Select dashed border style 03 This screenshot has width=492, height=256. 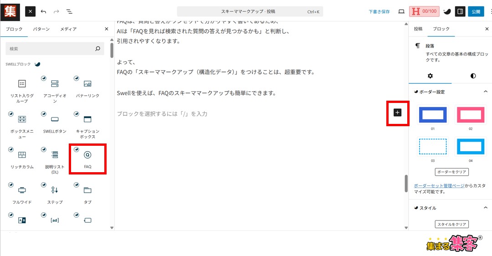point(433,147)
